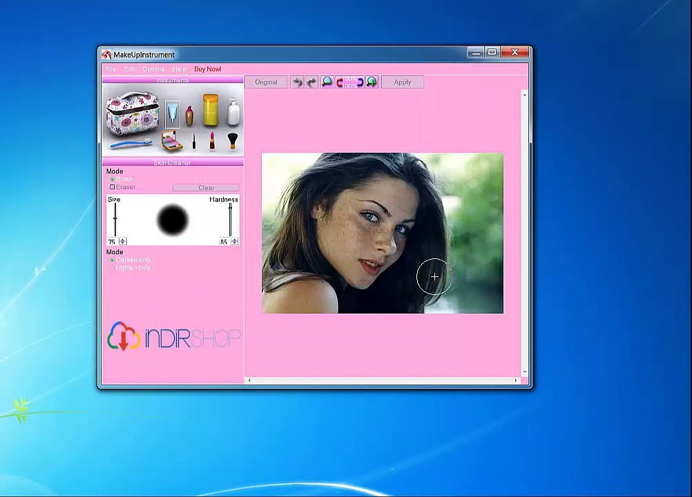Click the redo arrow toolbar icon
The image size is (692, 497).
point(311,82)
